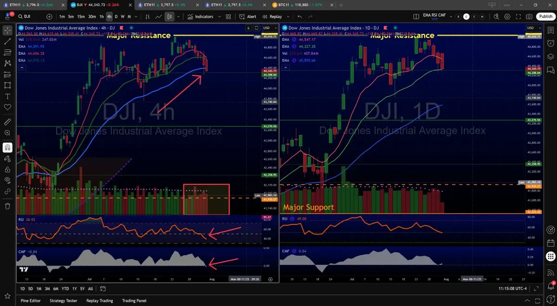
Task: Collapse the 4h chart indicator legend
Action: pos(22,67)
